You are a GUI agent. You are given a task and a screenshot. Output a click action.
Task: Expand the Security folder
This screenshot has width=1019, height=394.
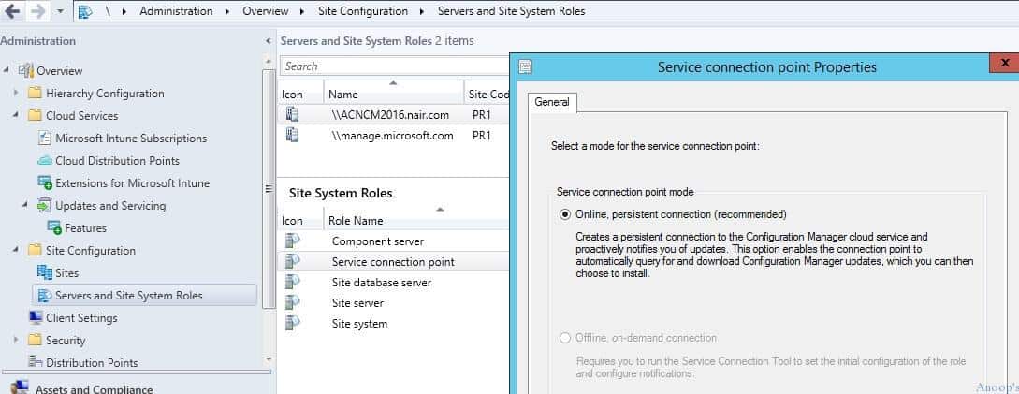coord(16,340)
